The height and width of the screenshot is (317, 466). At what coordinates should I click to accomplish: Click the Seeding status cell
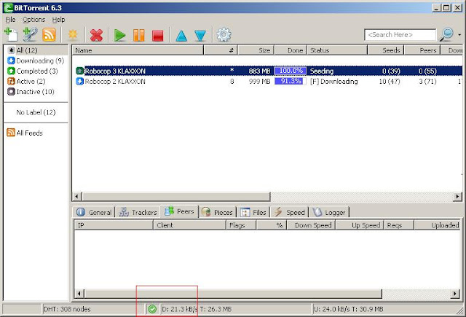point(322,71)
